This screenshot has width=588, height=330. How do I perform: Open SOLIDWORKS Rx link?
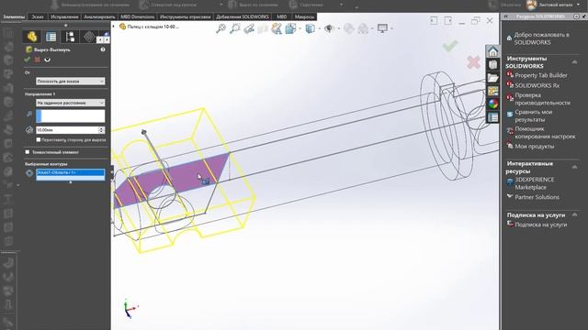click(537, 85)
